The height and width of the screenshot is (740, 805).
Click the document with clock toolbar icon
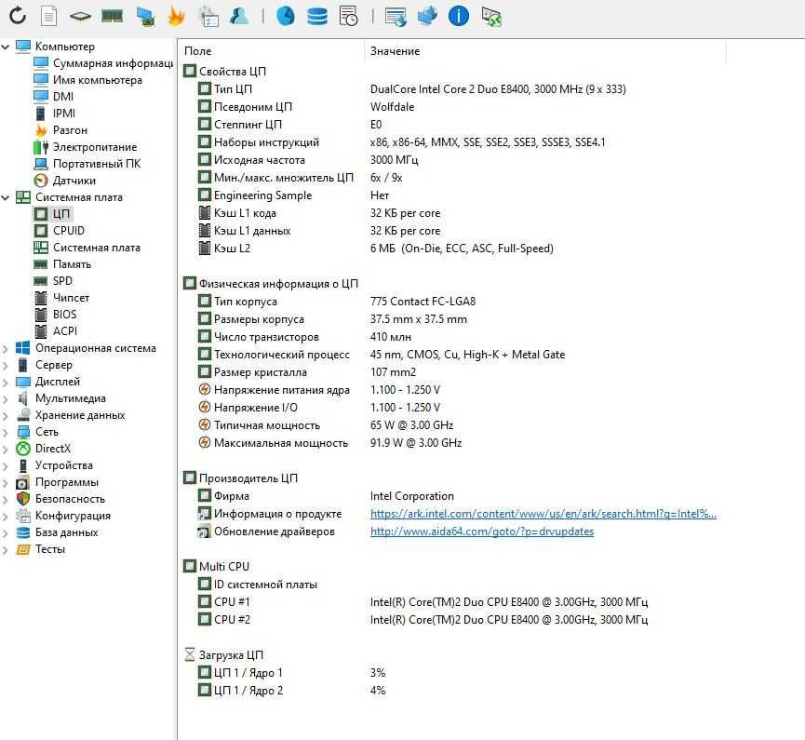(x=349, y=16)
